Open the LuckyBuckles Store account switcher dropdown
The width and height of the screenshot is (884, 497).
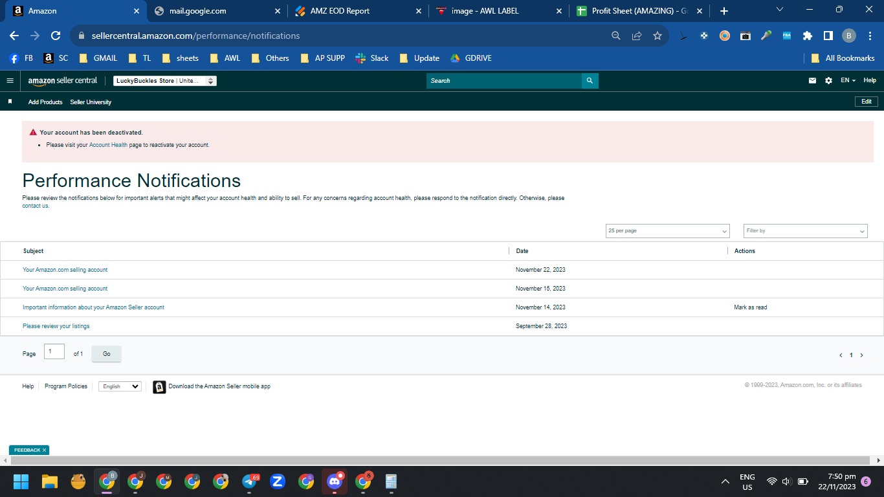click(164, 81)
